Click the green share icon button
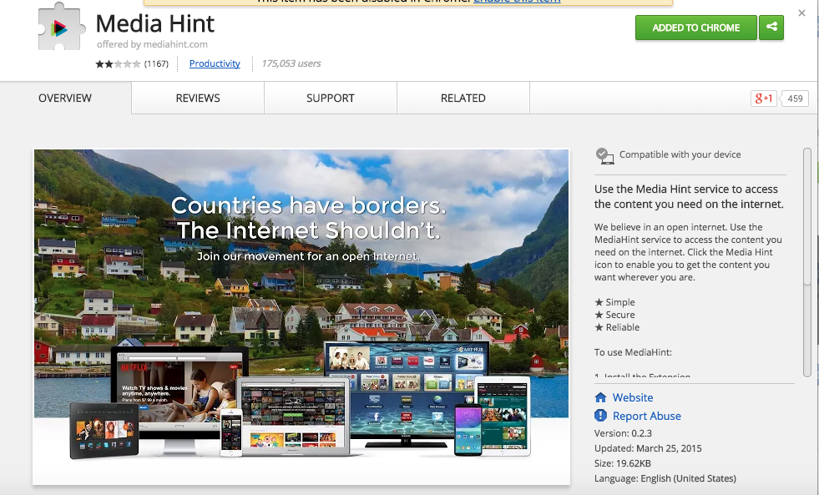819x495 pixels. [x=771, y=28]
